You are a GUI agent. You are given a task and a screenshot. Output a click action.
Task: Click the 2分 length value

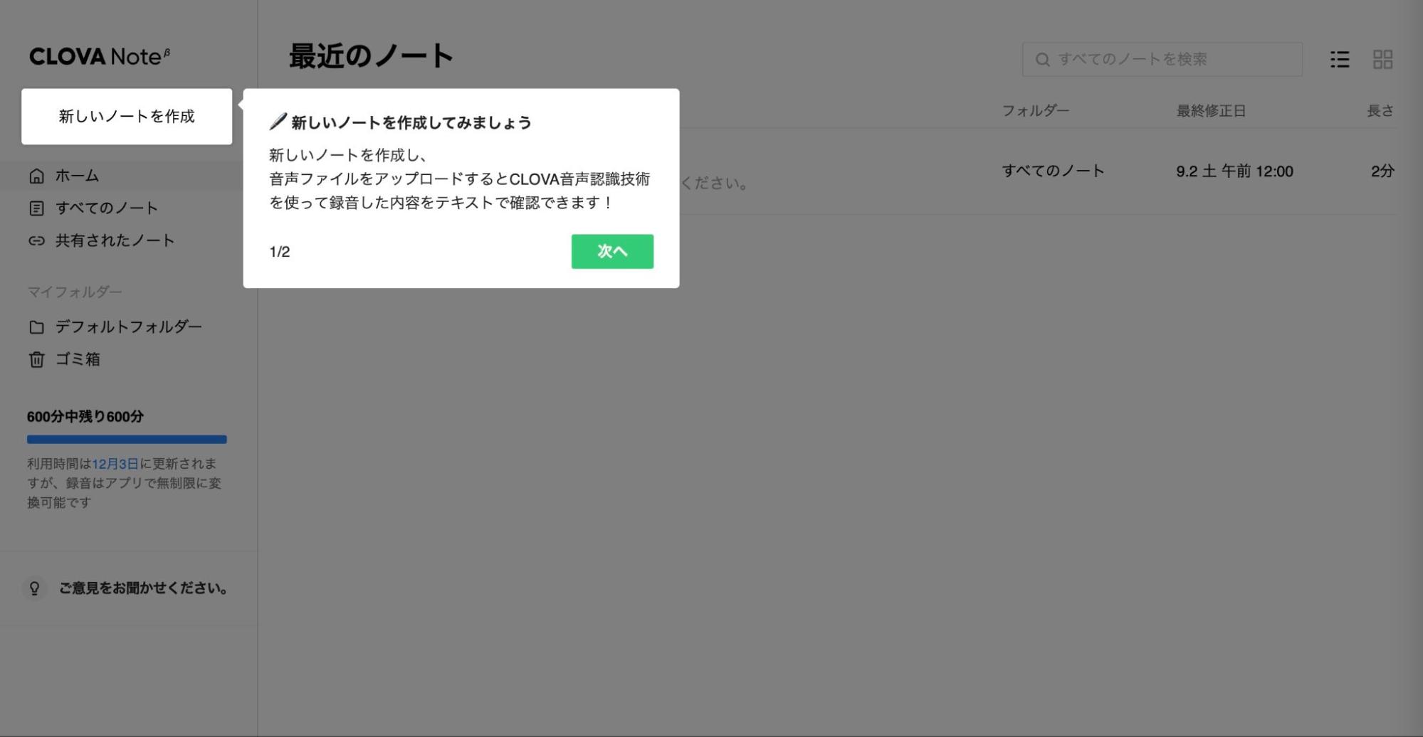[1382, 171]
